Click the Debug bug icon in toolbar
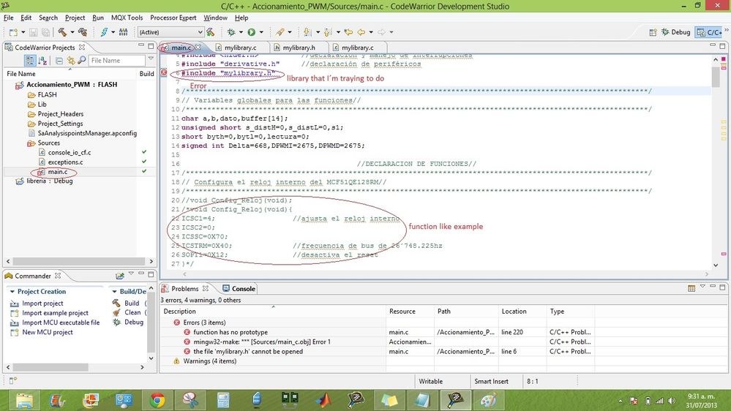731x411 pixels. (230, 32)
